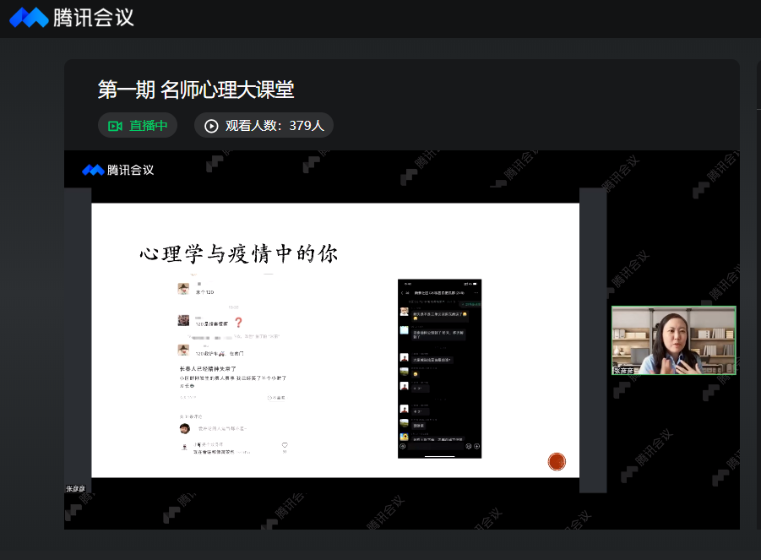Click the slide heading 心理学与疫情中的你
The height and width of the screenshot is (560, 761).
[x=240, y=253]
